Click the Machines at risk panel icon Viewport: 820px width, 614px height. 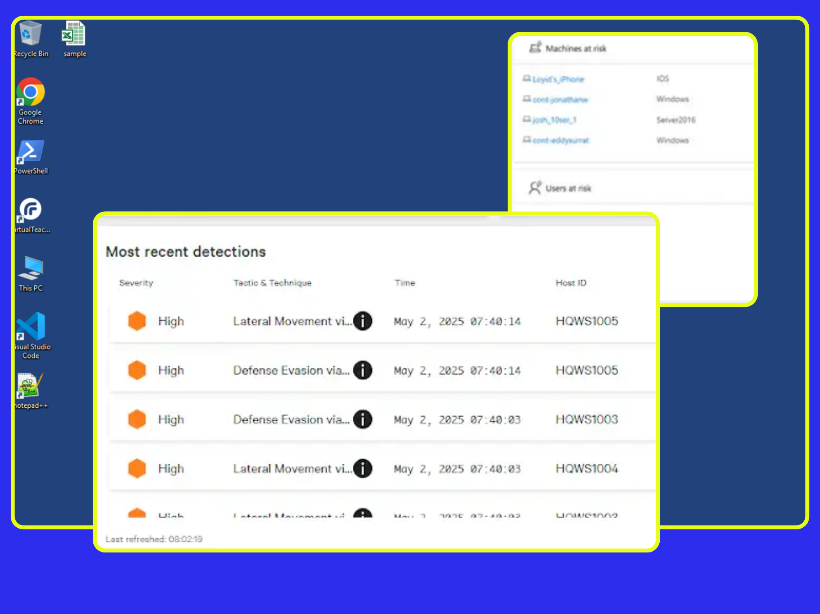tap(535, 48)
